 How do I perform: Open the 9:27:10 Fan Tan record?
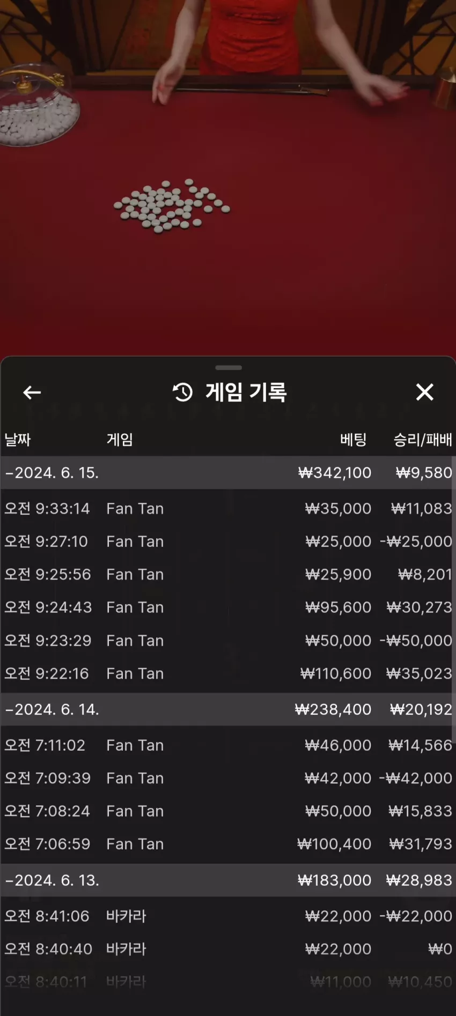[x=228, y=542]
